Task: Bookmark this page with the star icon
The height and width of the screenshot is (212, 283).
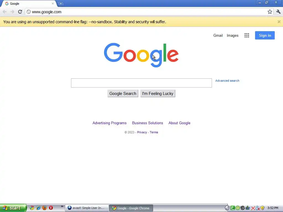Action: tap(270, 12)
